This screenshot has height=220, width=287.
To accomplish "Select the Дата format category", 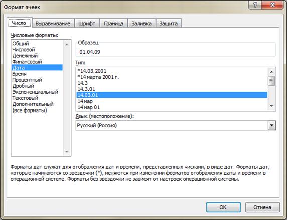I will 37,68.
